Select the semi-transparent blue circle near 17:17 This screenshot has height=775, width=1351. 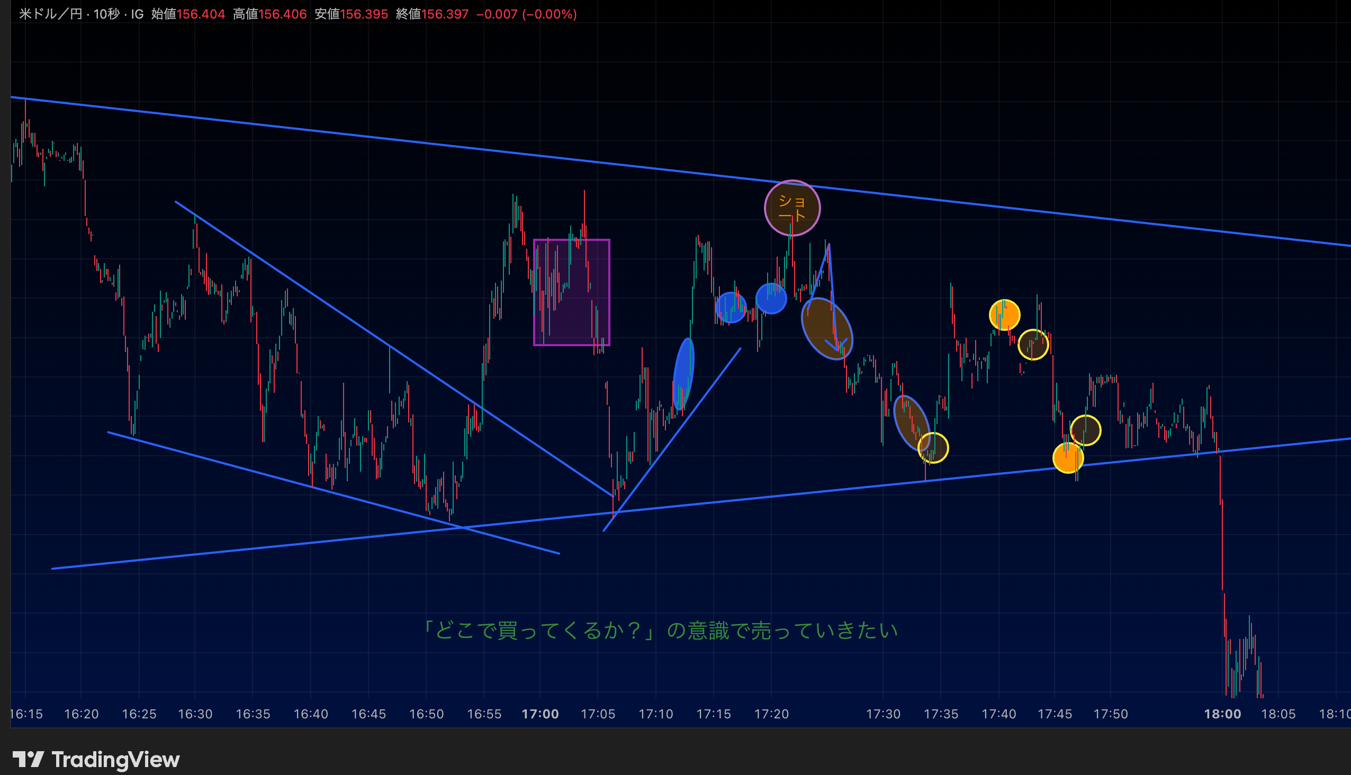point(731,307)
